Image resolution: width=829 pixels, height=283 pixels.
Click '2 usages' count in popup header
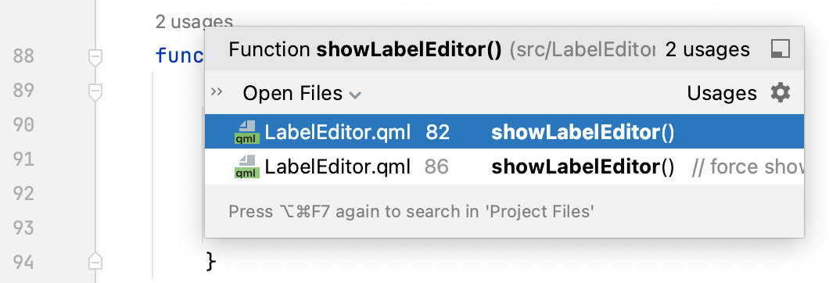[708, 50]
